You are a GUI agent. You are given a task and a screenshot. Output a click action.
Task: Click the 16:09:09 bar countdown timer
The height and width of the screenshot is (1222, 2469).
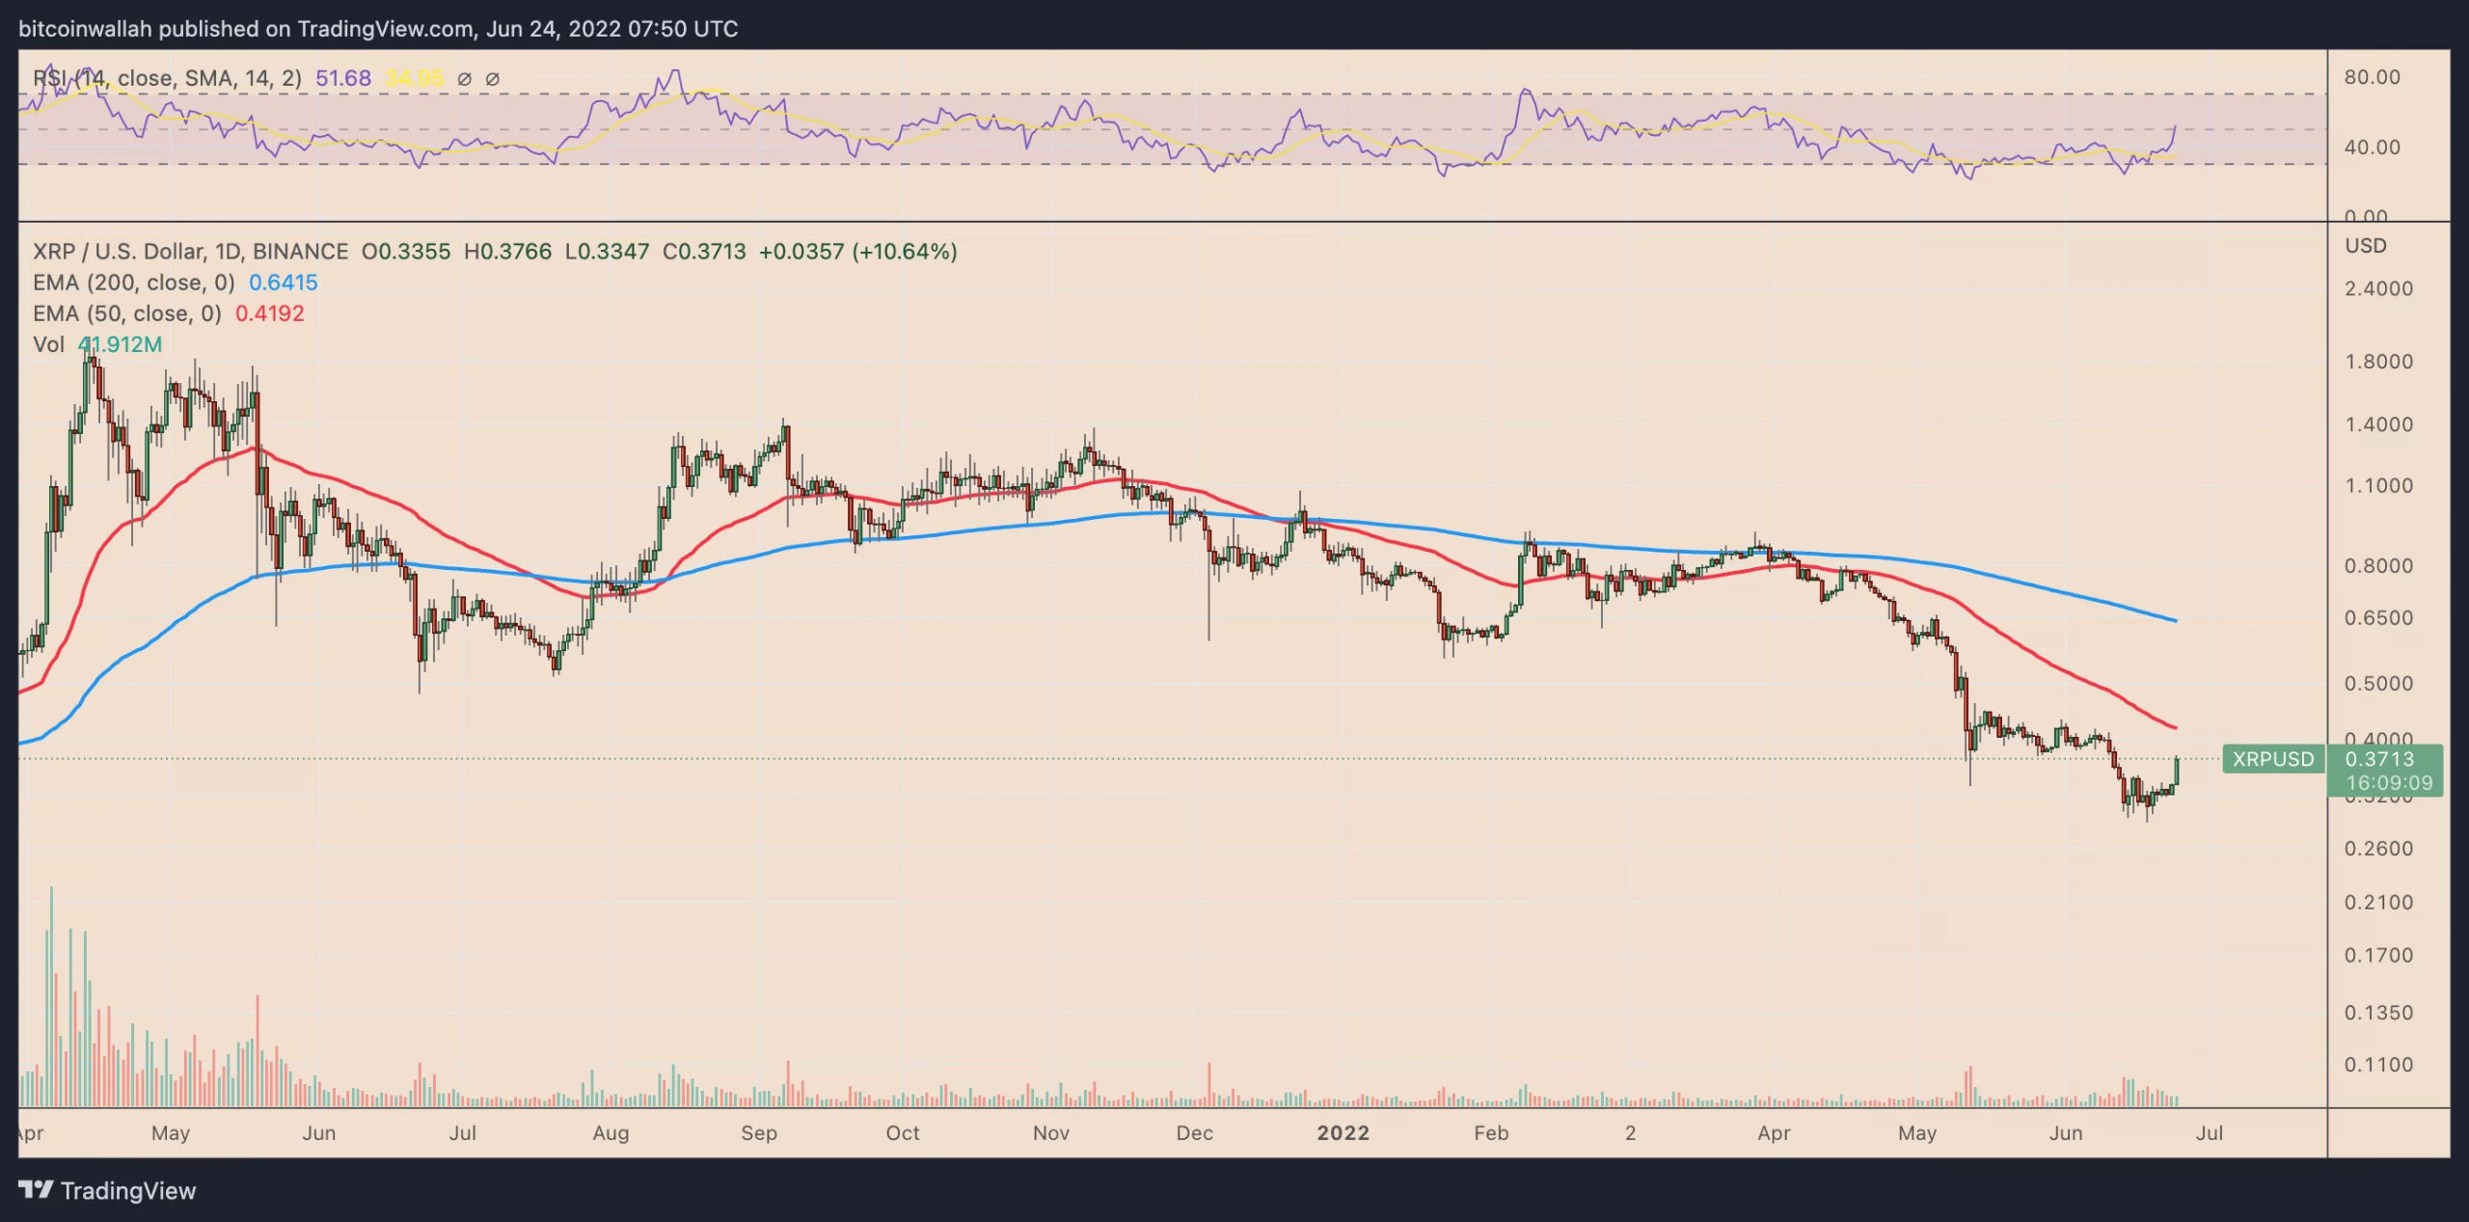click(2390, 783)
